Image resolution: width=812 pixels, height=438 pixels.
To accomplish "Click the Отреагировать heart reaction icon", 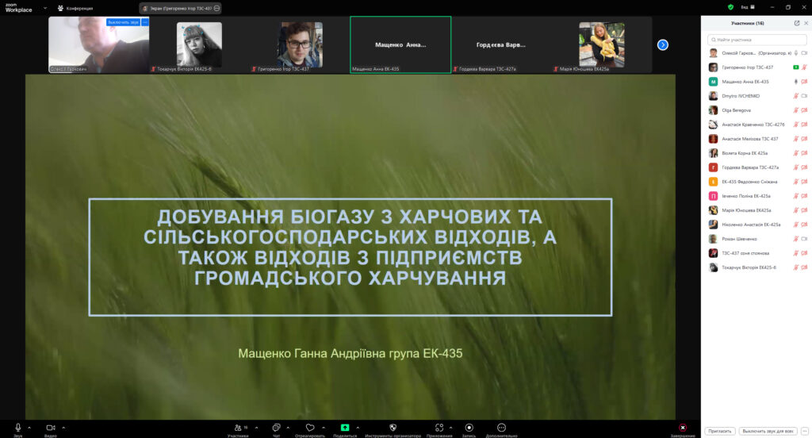I will coord(310,428).
